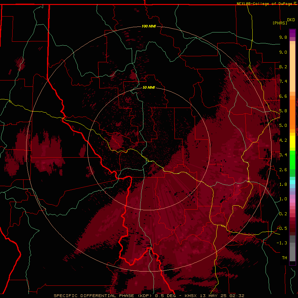Click the 4.2 legend value
Screen dimensions: 298x298
coord(283,140)
